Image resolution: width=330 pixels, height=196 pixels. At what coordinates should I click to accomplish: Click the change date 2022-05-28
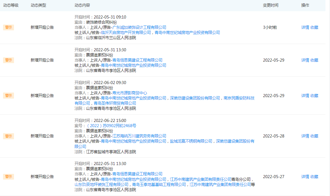[x=274, y=136]
